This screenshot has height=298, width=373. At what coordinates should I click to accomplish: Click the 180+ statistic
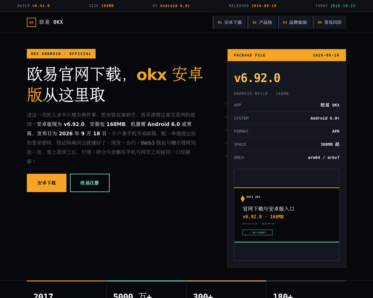pyautogui.click(x=283, y=295)
